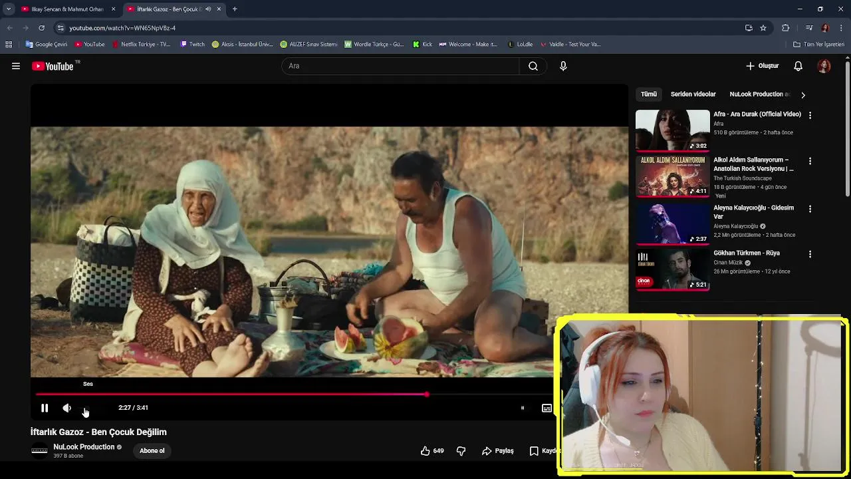Open the YouTube guide hamburger menu
This screenshot has width=851, height=479.
point(16,66)
